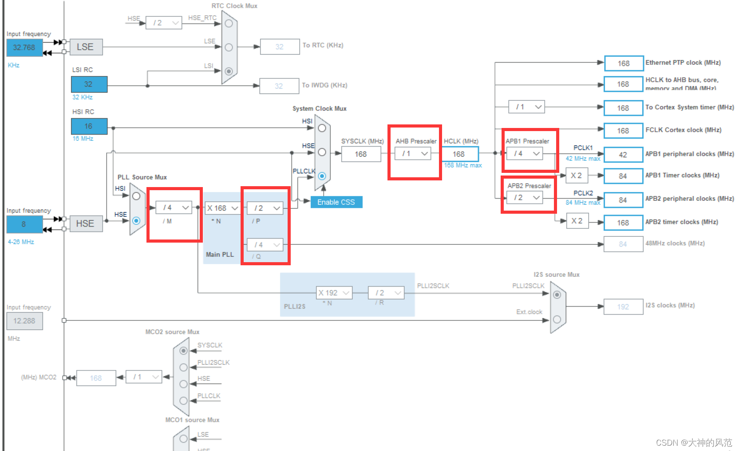Select LSI input in RTC Clock Mux
The image size is (739, 451).
coord(229,71)
